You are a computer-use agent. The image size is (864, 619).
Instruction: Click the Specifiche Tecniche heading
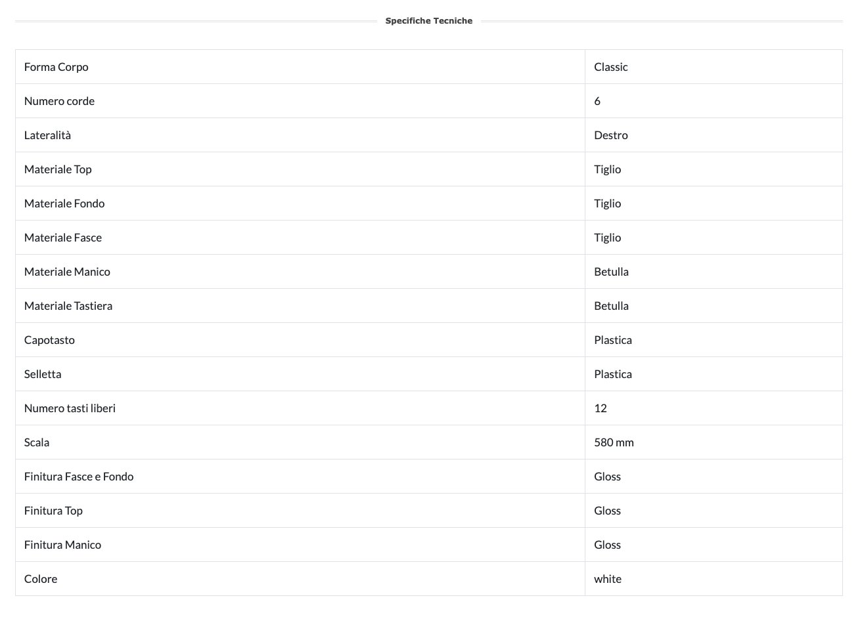(428, 21)
